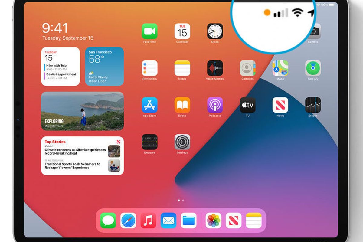Tap the "Top Stories" heading
Viewport: 363px width, 242px height.
(55, 142)
